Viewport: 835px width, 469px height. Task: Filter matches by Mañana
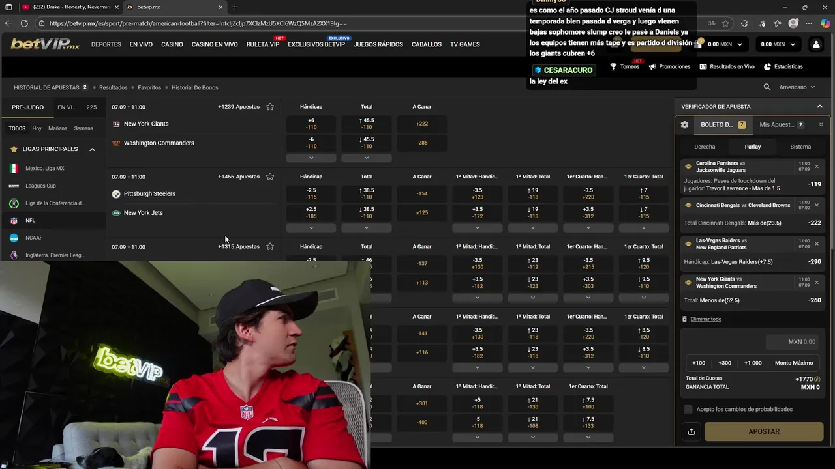click(x=57, y=128)
